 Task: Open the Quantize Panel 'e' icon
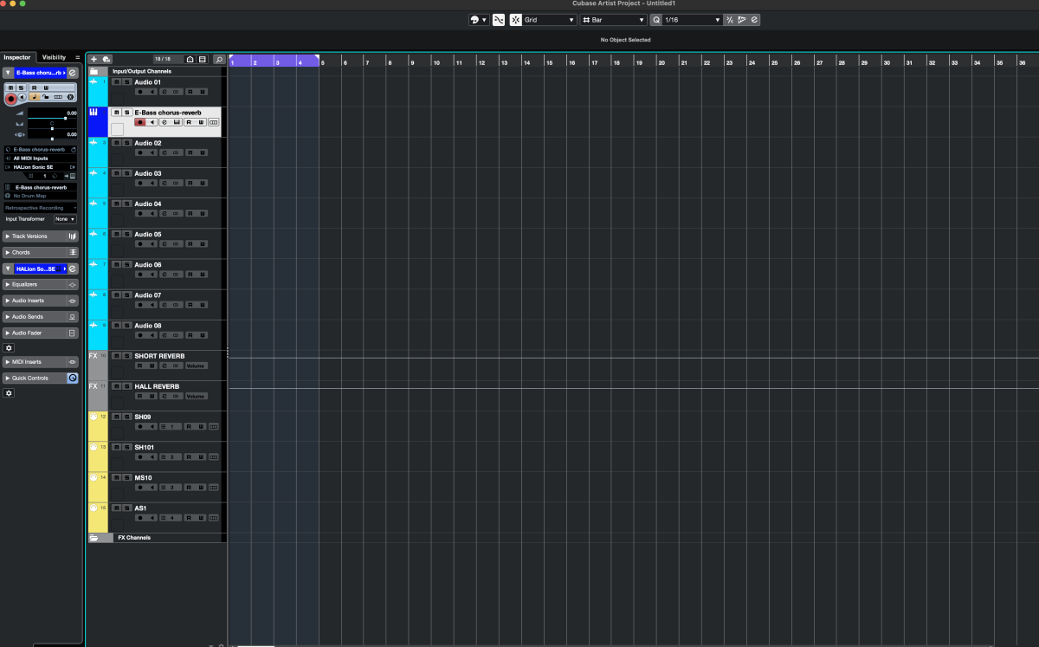754,19
